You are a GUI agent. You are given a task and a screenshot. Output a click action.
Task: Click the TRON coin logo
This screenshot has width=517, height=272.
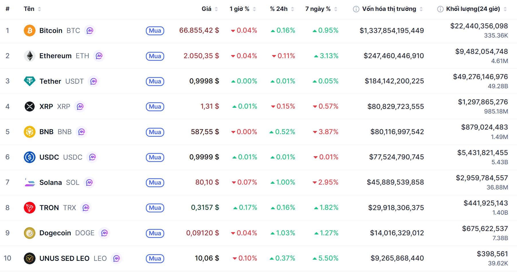30,208
